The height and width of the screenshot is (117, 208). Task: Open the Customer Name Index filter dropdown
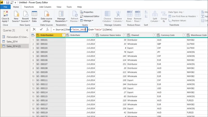125,35
